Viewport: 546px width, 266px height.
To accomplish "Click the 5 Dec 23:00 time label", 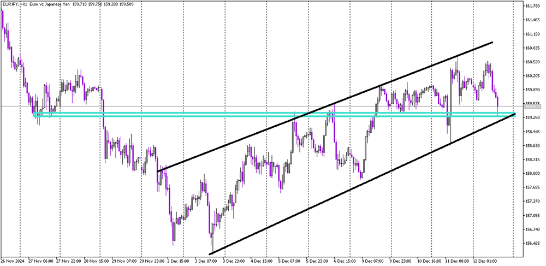I will click(317, 261).
